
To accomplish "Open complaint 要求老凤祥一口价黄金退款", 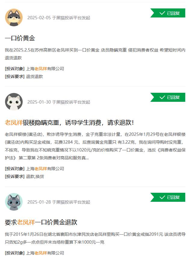I will 41,222.
